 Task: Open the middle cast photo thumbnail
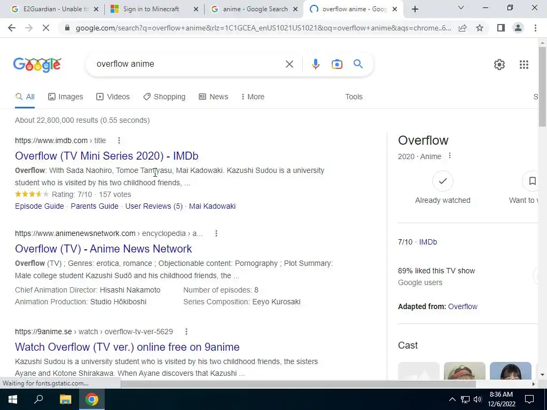click(464, 370)
